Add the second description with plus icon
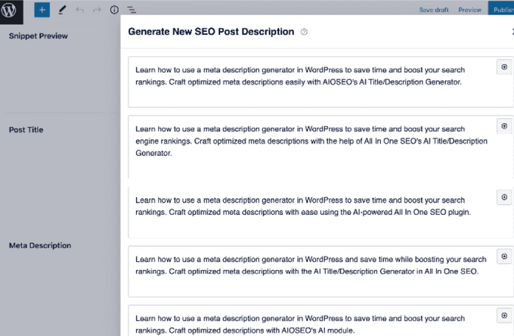Viewport: 514px width, 336px height. click(504, 126)
